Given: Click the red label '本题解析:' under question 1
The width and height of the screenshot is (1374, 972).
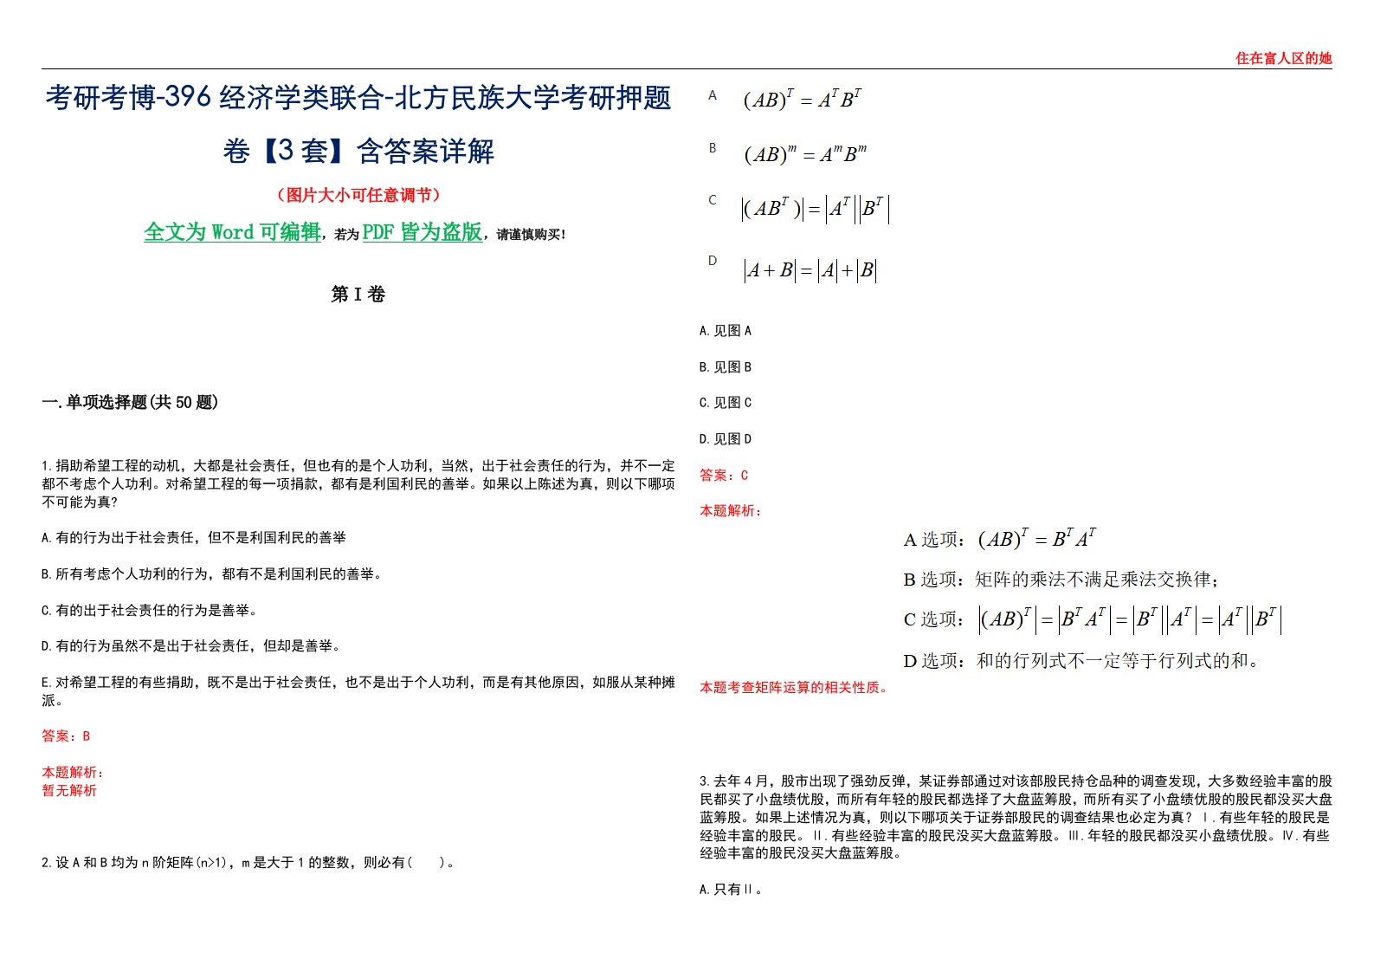Looking at the screenshot, I should 74,773.
